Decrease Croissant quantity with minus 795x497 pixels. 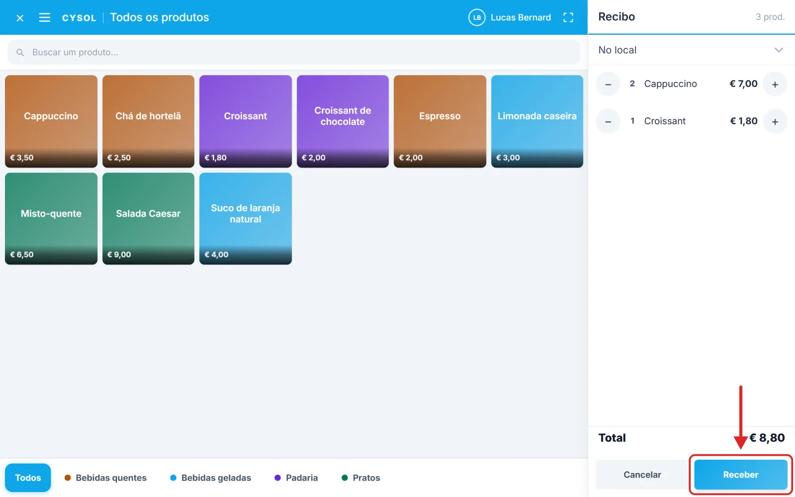click(x=608, y=121)
